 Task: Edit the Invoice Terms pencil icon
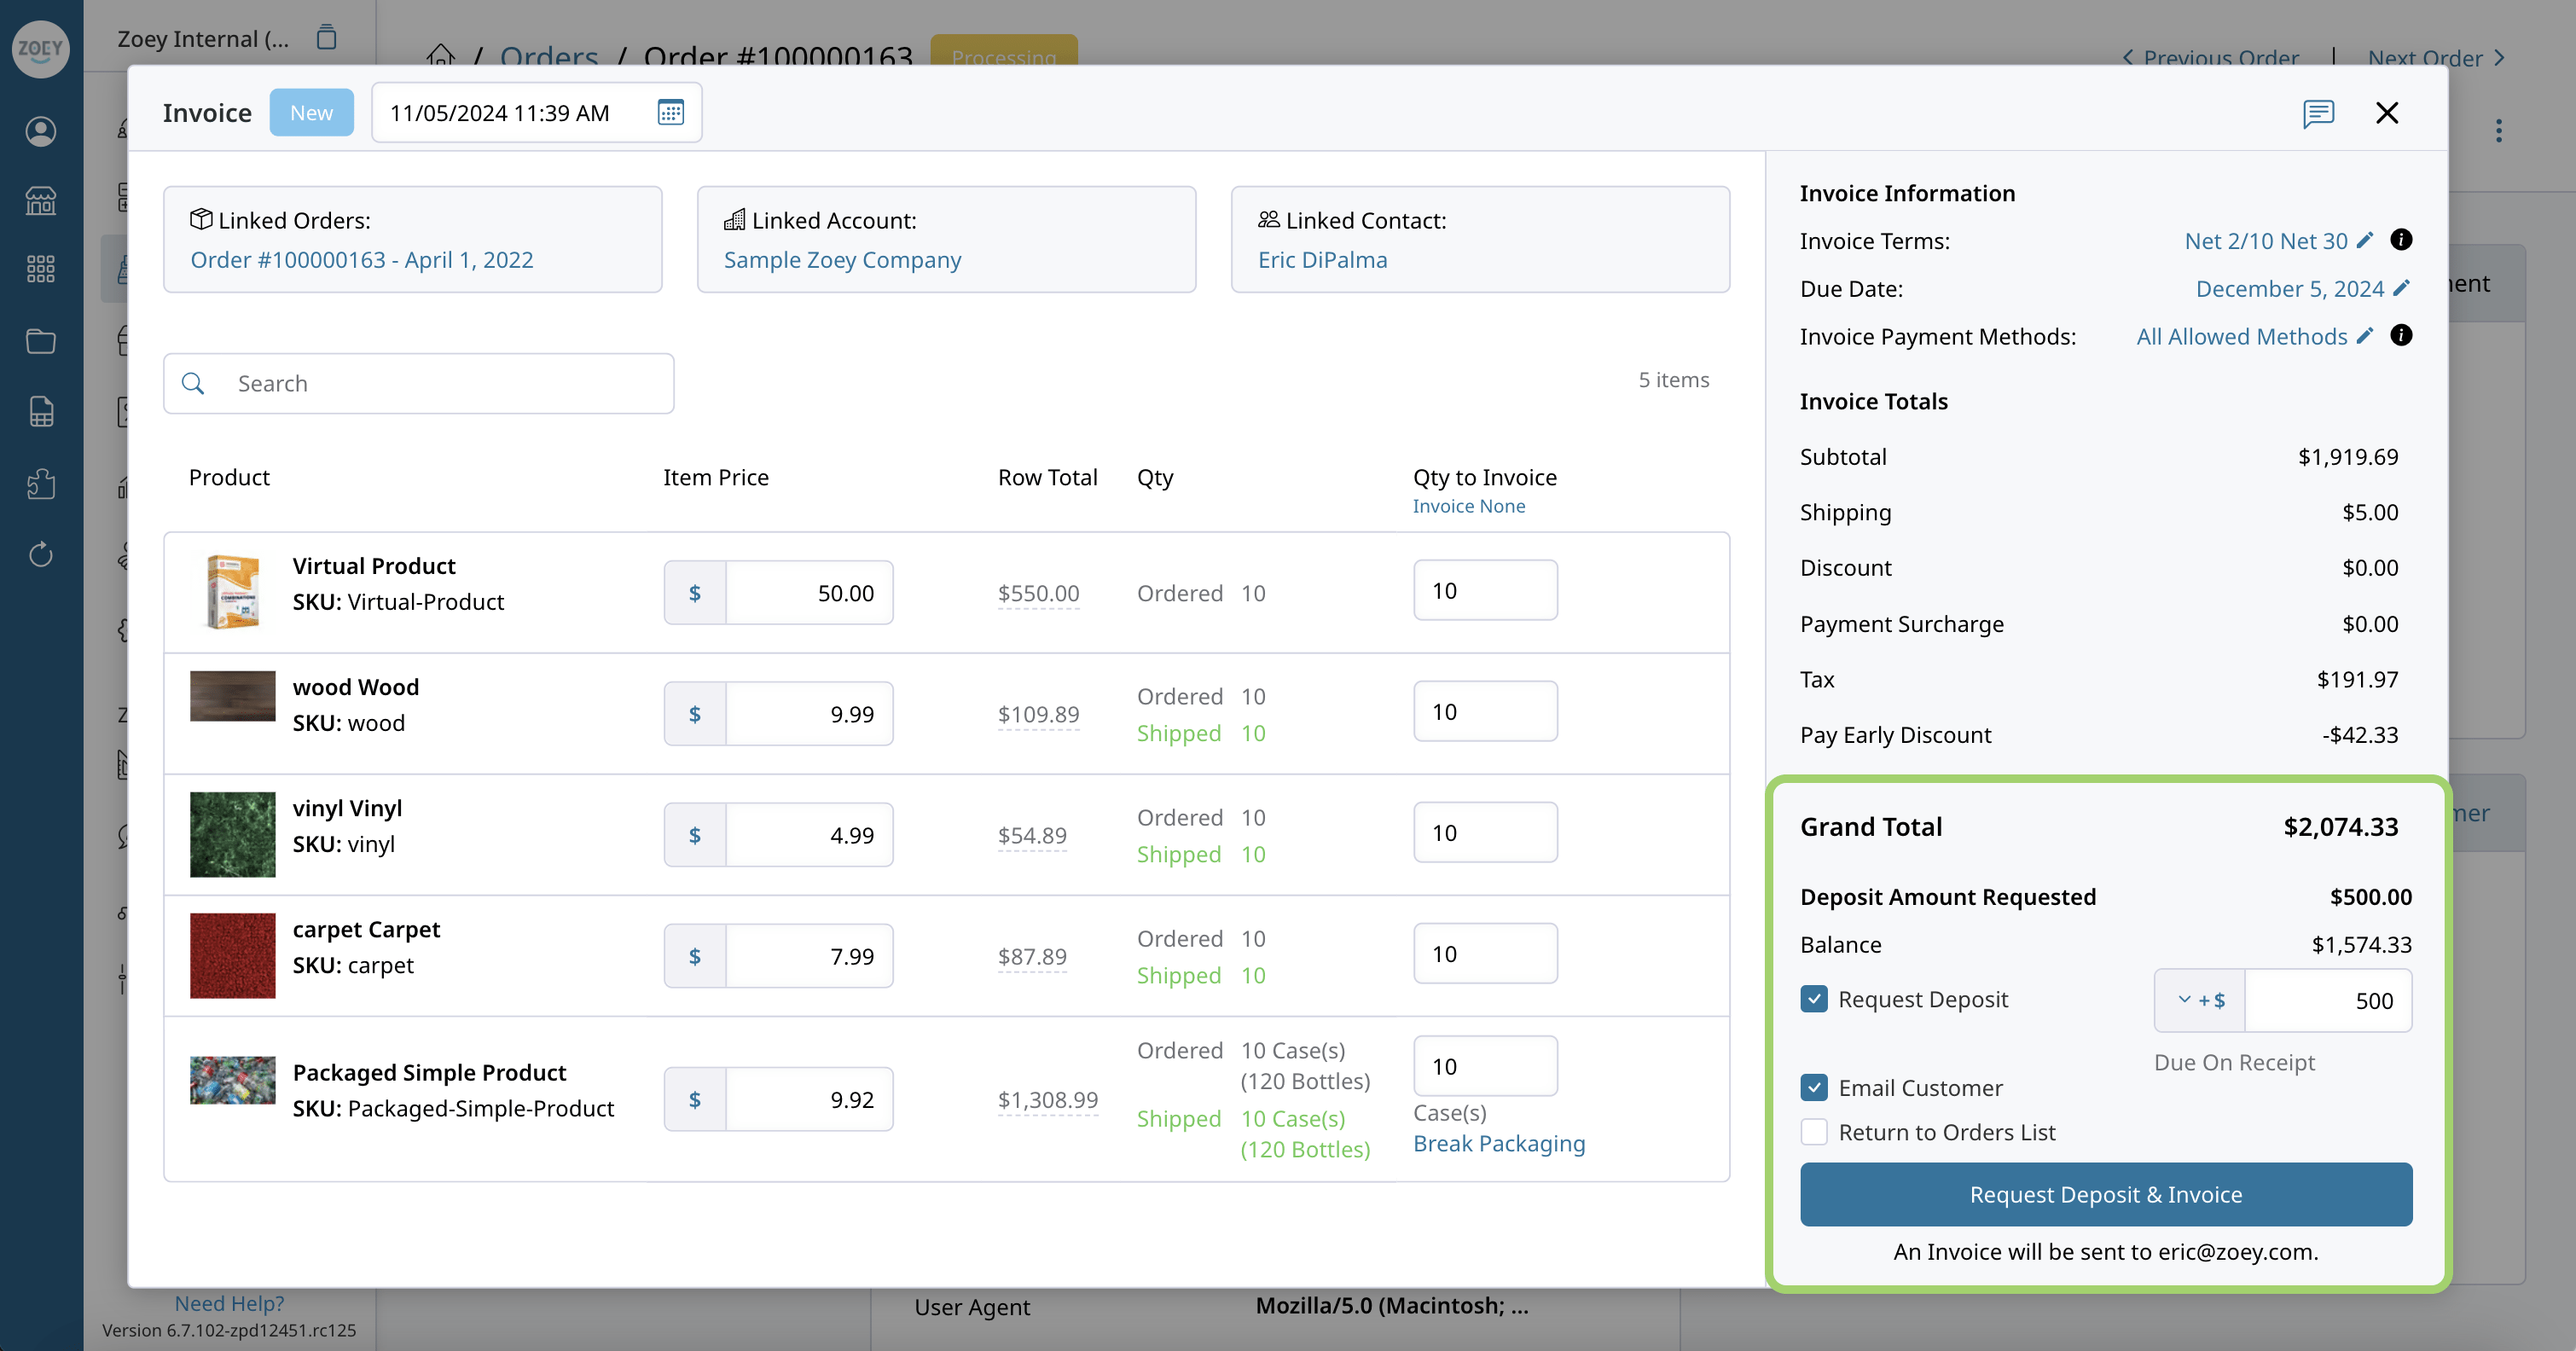click(2364, 241)
